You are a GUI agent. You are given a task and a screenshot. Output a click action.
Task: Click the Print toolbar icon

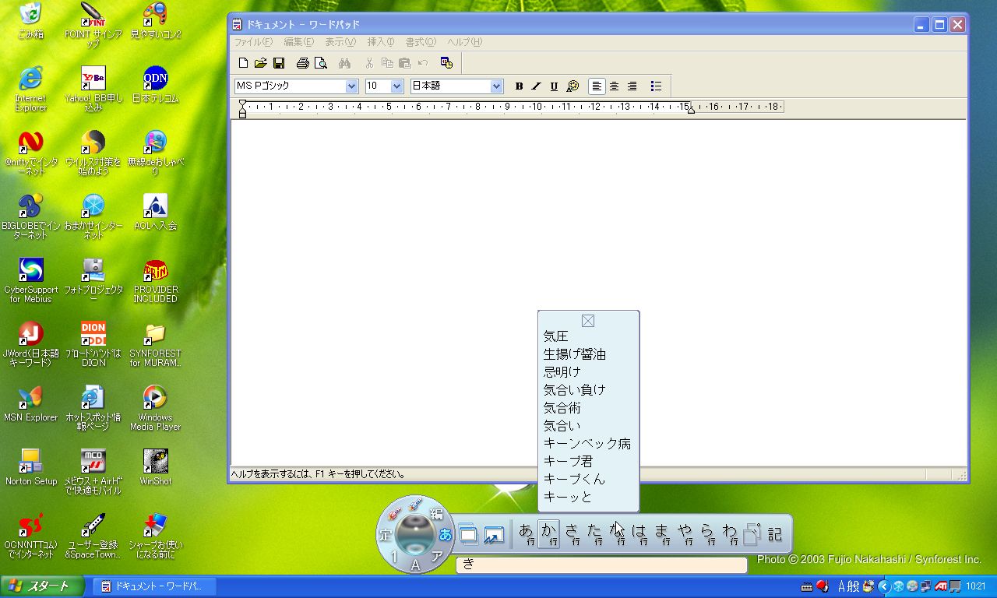point(302,63)
